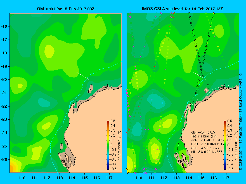Screen dimensions: 246x184
Task: Click the height anomaly color bar on the left map
Action: click(108, 145)
